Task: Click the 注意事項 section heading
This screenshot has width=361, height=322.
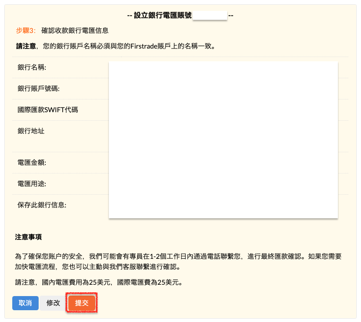Action: click(x=28, y=237)
